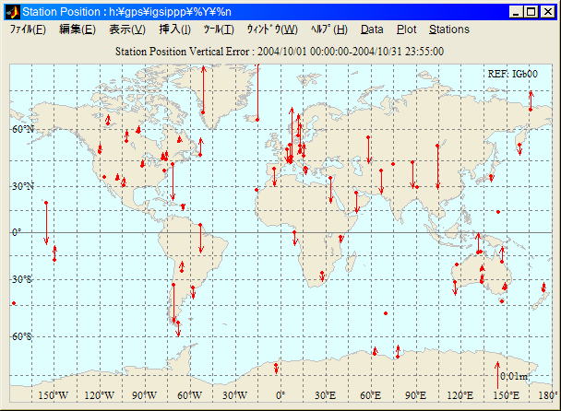The height and width of the screenshot is (411, 561).
Task: Open the 編集(E) menu
Action: pos(77,29)
